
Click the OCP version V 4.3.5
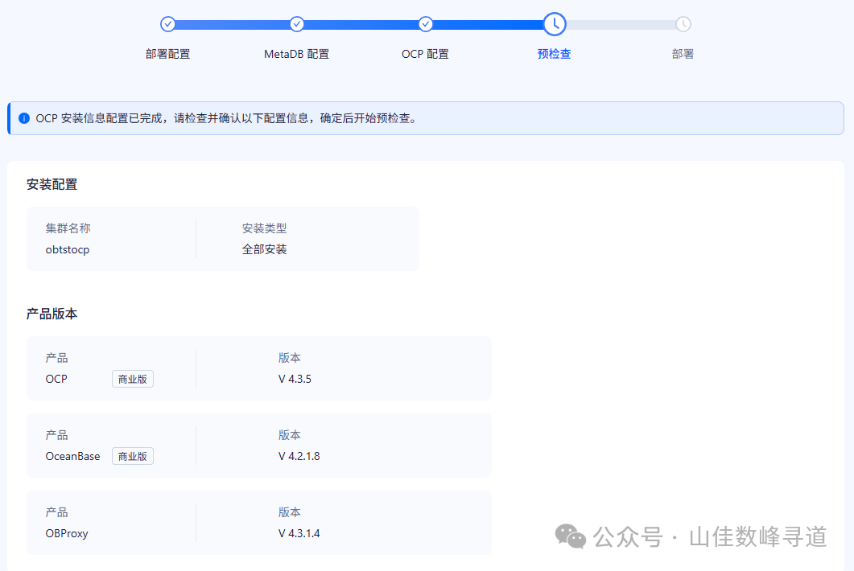point(295,379)
